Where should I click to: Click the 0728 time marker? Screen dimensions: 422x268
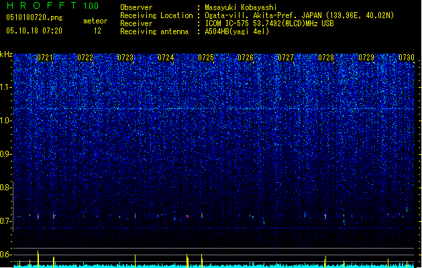[326, 58]
